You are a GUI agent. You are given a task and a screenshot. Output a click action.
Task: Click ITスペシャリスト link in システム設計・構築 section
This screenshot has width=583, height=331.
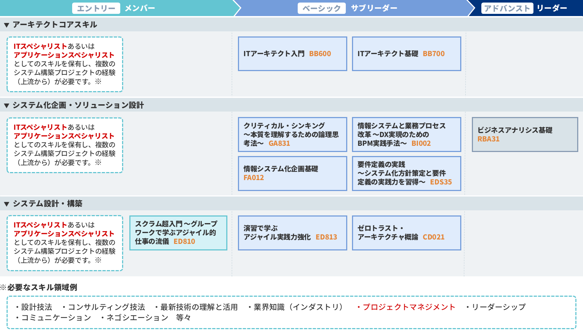click(40, 225)
